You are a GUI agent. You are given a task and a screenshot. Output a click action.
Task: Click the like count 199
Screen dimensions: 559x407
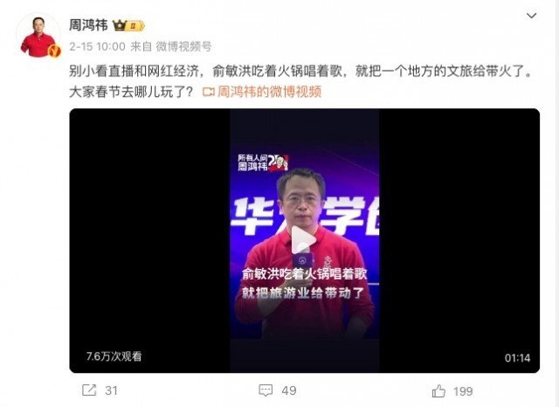(463, 391)
